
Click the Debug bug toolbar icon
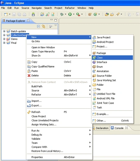pos(62,14)
